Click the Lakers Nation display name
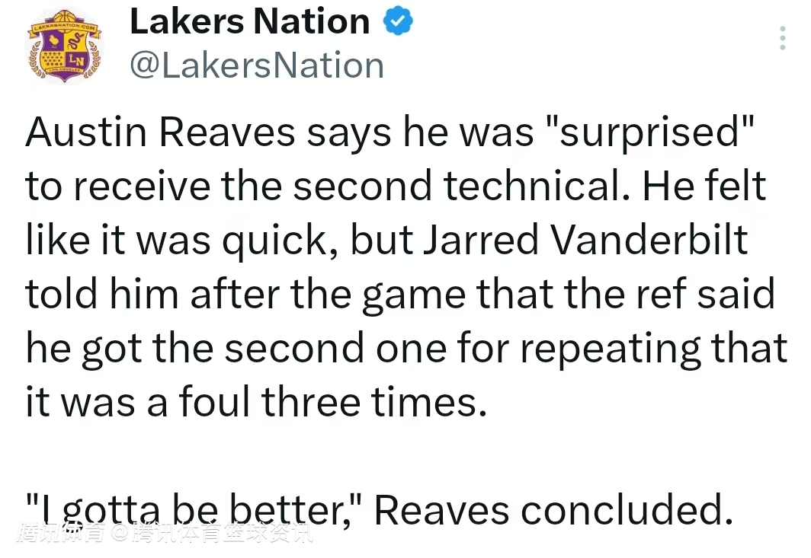This screenshot has height=558, width=811. point(250,21)
